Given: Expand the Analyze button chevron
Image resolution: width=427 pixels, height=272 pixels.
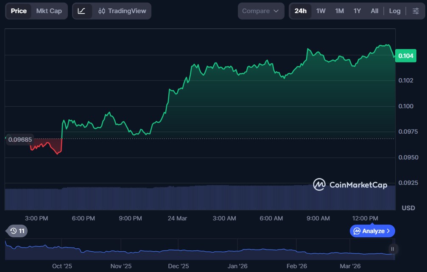Looking at the screenshot, I should point(388,231).
